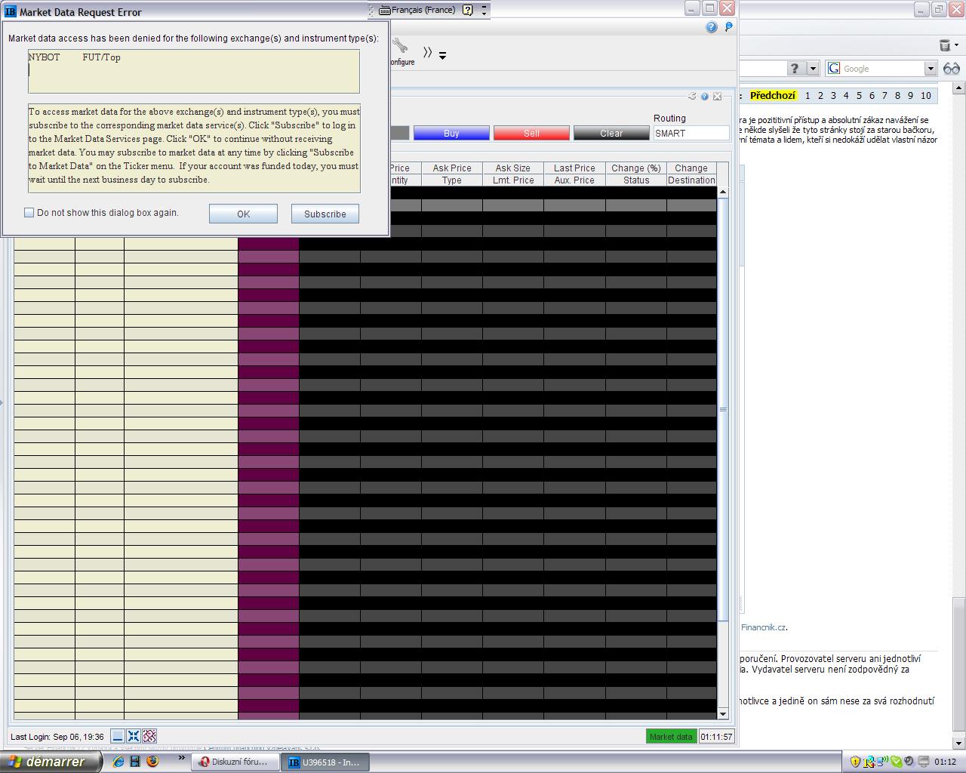This screenshot has height=773, width=966.
Task: Launch Internet Explorer from the quick launch
Action: pos(118,762)
